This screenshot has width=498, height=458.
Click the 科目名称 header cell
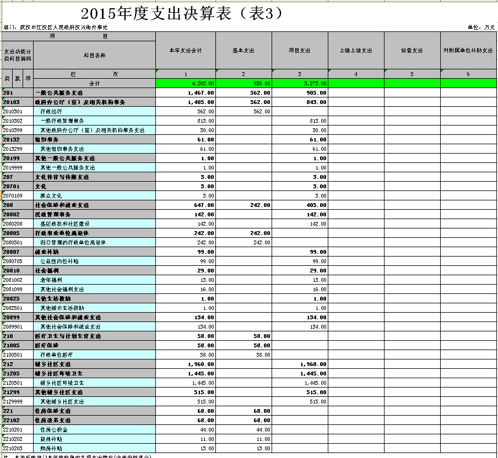click(94, 55)
